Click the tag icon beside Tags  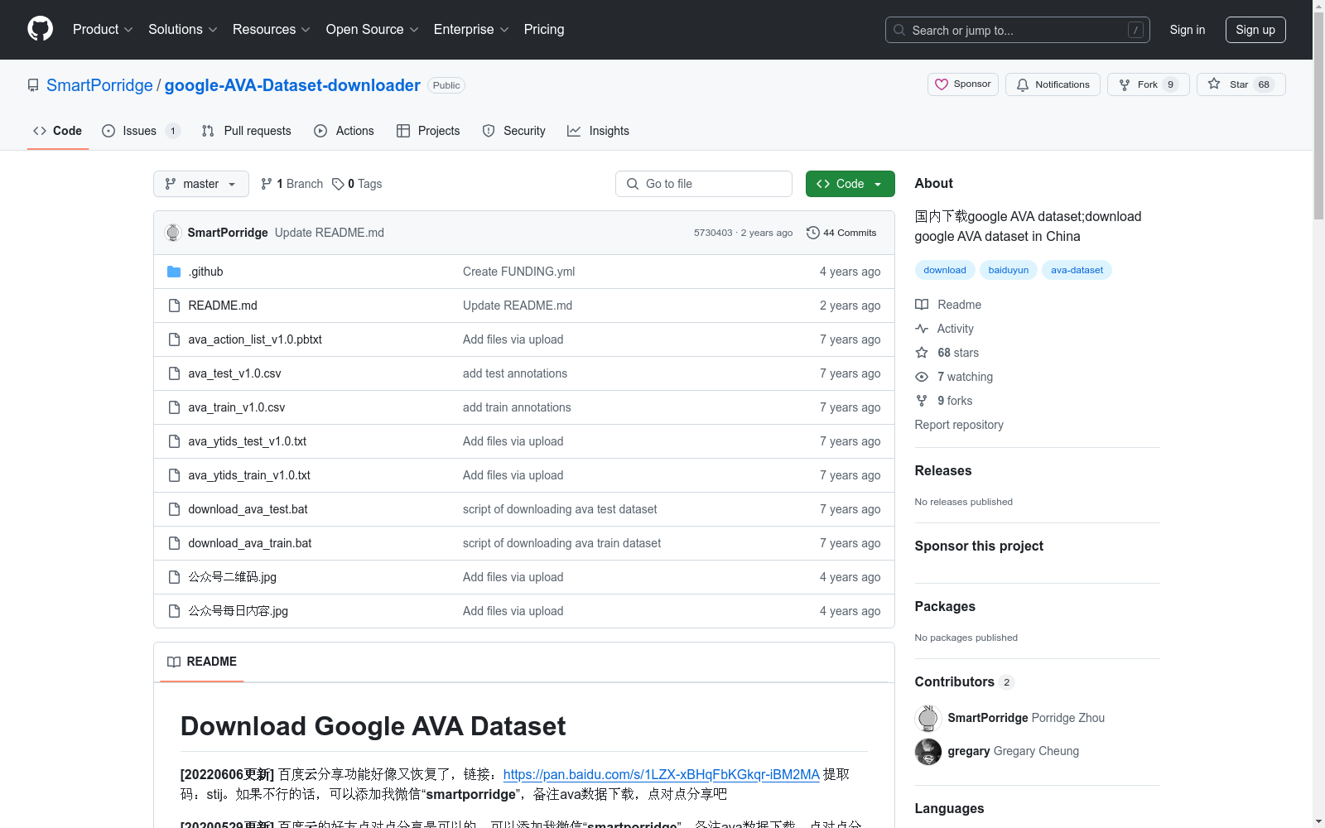(338, 184)
